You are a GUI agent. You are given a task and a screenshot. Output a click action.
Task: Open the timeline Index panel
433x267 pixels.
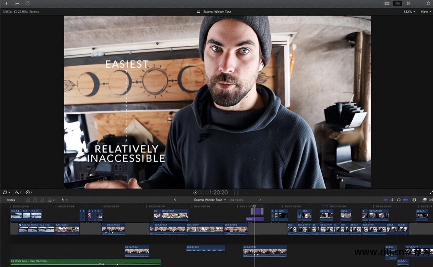coord(11,200)
